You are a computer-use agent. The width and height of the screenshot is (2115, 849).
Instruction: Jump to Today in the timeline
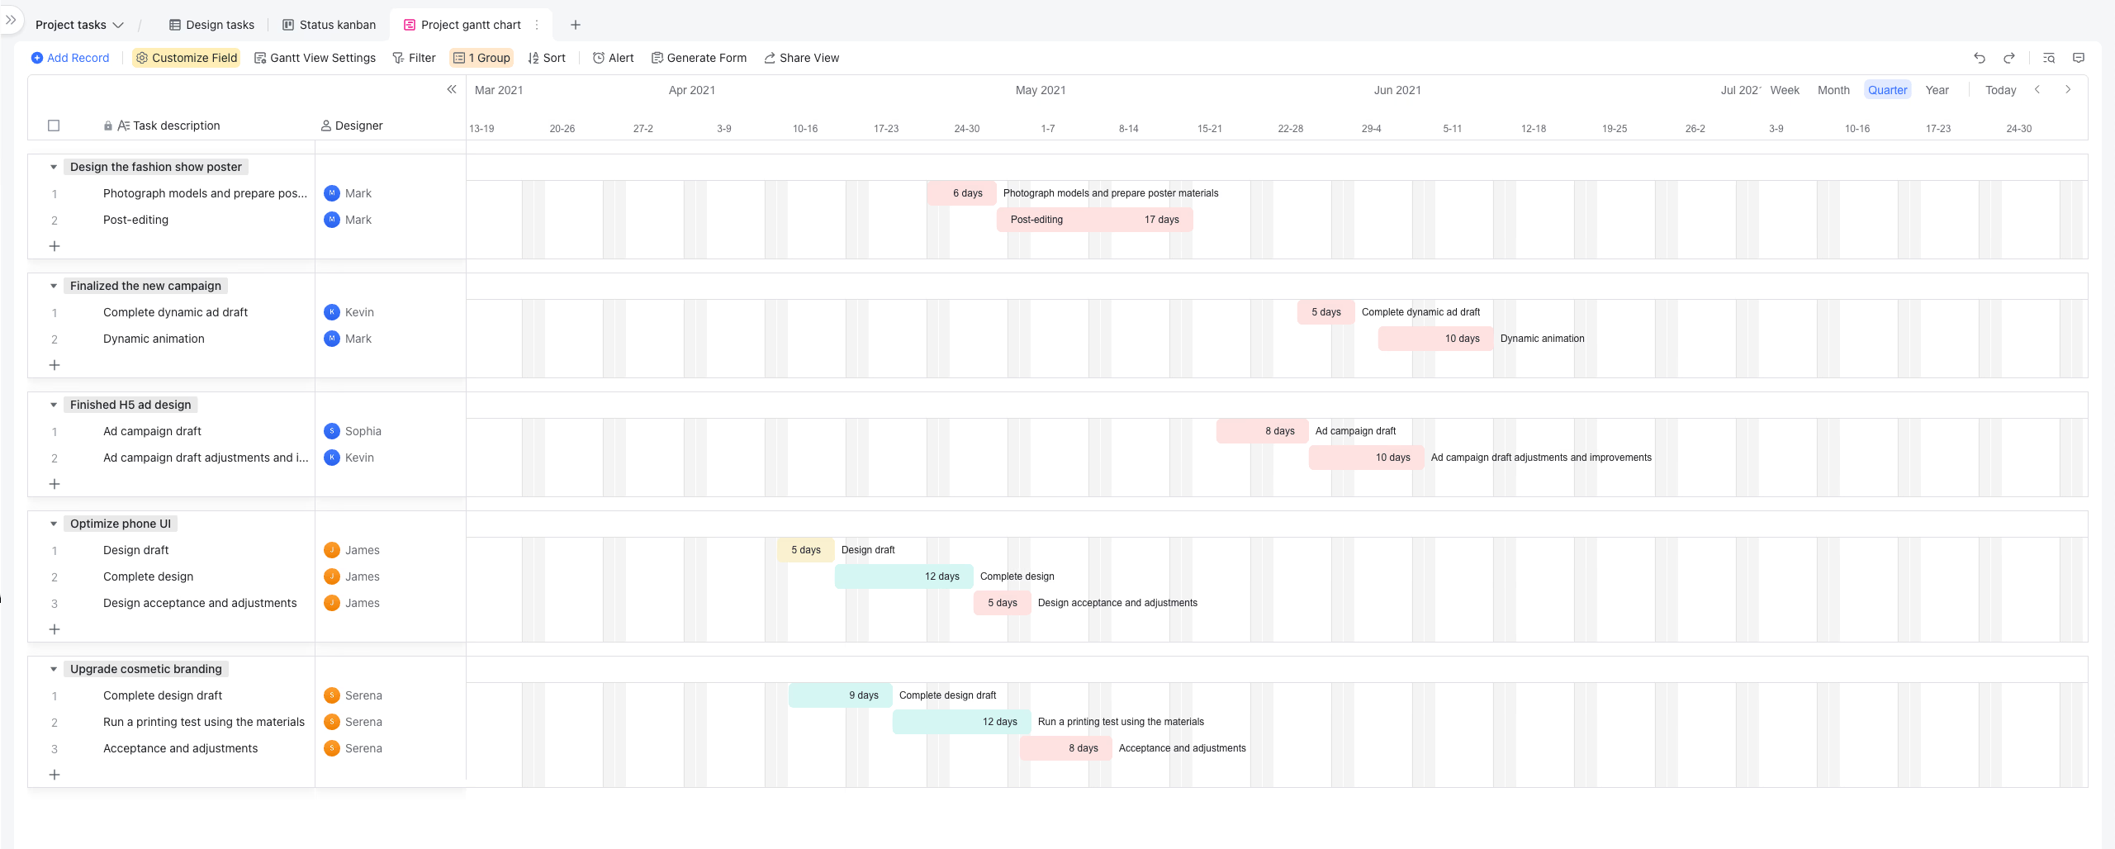pos(2000,90)
